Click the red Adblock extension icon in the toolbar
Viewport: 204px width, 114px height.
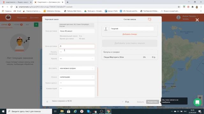[x=188, y=7]
